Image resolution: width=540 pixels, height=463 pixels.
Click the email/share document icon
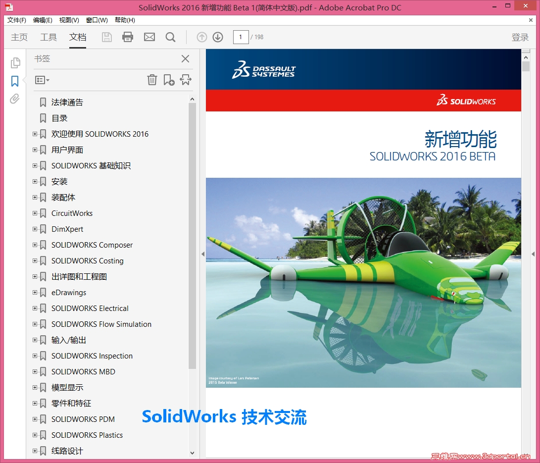click(x=149, y=37)
